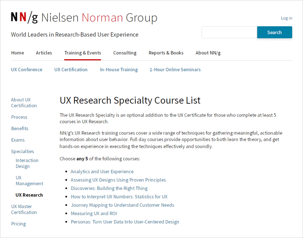This screenshot has height=238, width=303.
Task: Open the Process sidebar link
Action: 19,117
